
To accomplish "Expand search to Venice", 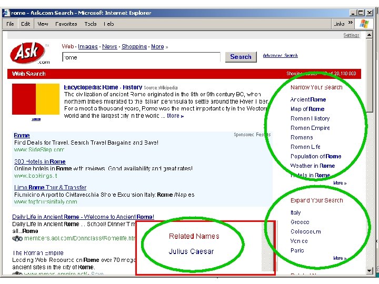I will click(299, 241).
